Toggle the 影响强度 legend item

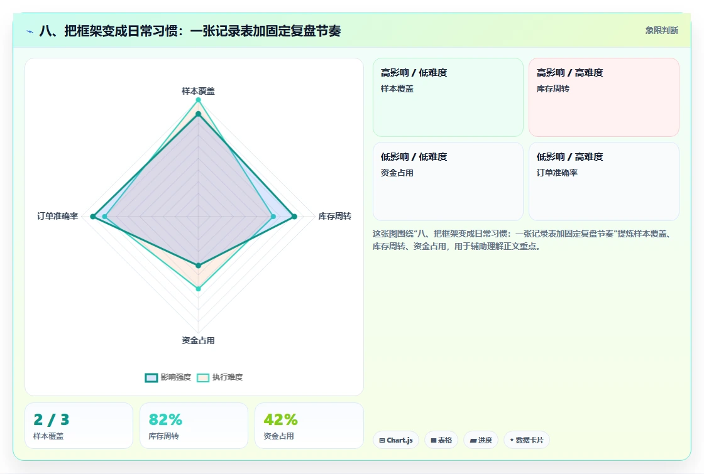tap(168, 377)
